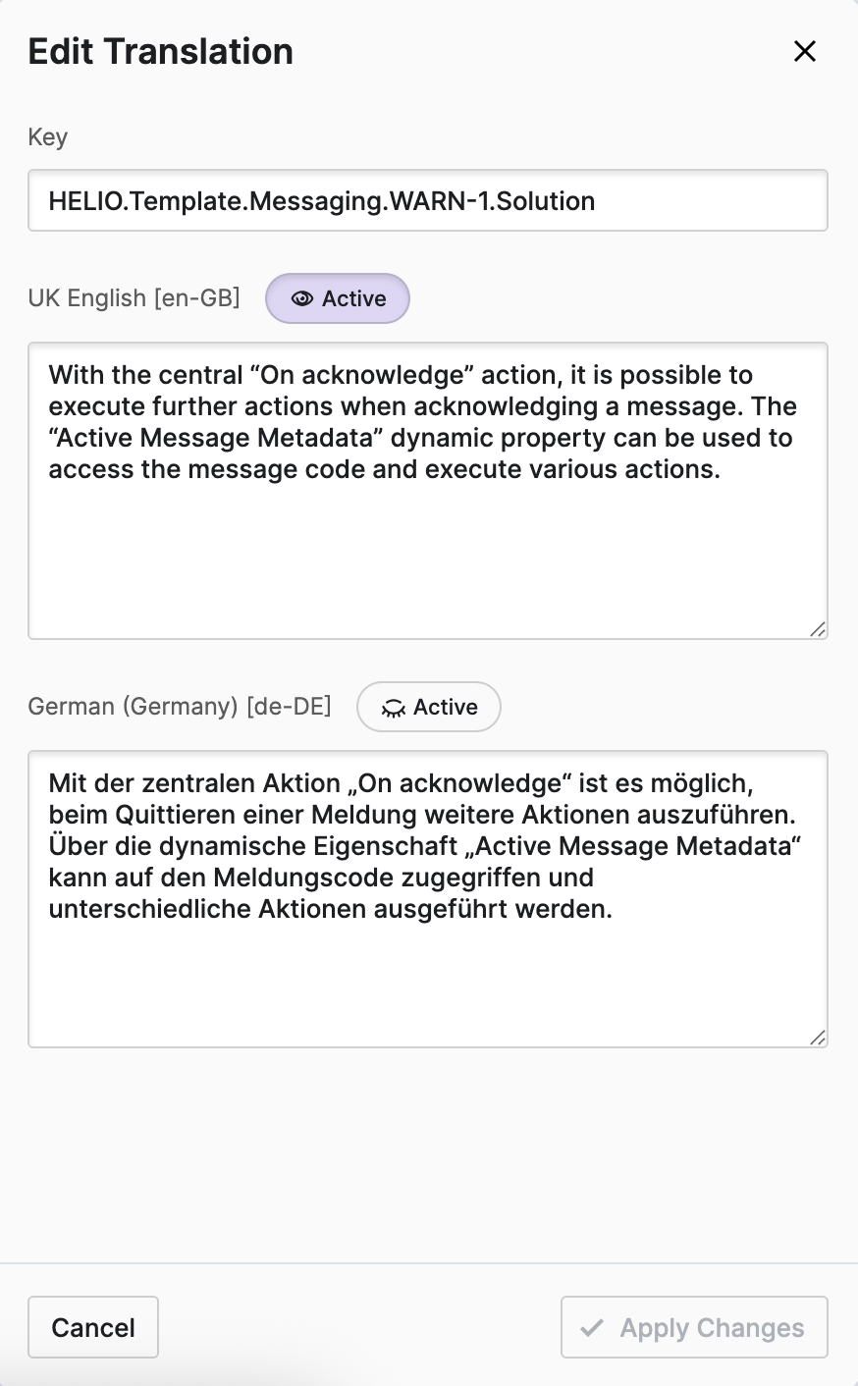858x1386 pixels.
Task: Toggle the German (Germany) Active state
Action: (x=429, y=707)
